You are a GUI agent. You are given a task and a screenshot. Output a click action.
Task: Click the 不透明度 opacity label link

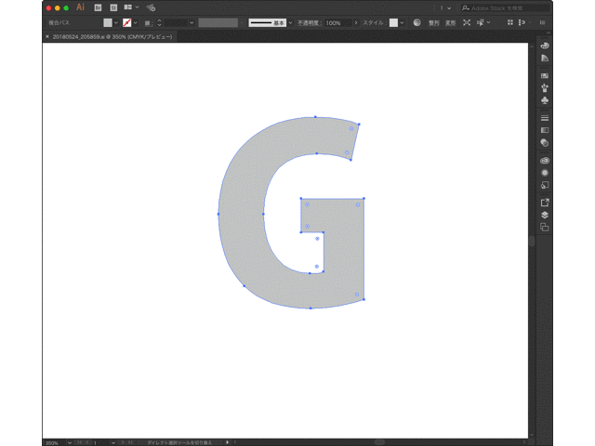point(309,23)
